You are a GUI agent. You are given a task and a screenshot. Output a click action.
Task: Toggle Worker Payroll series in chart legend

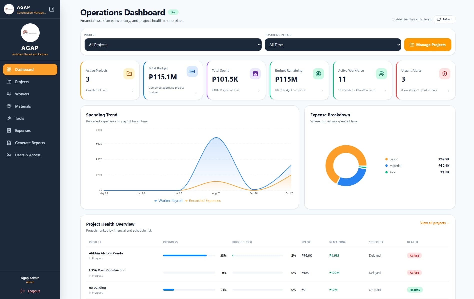[x=168, y=201]
